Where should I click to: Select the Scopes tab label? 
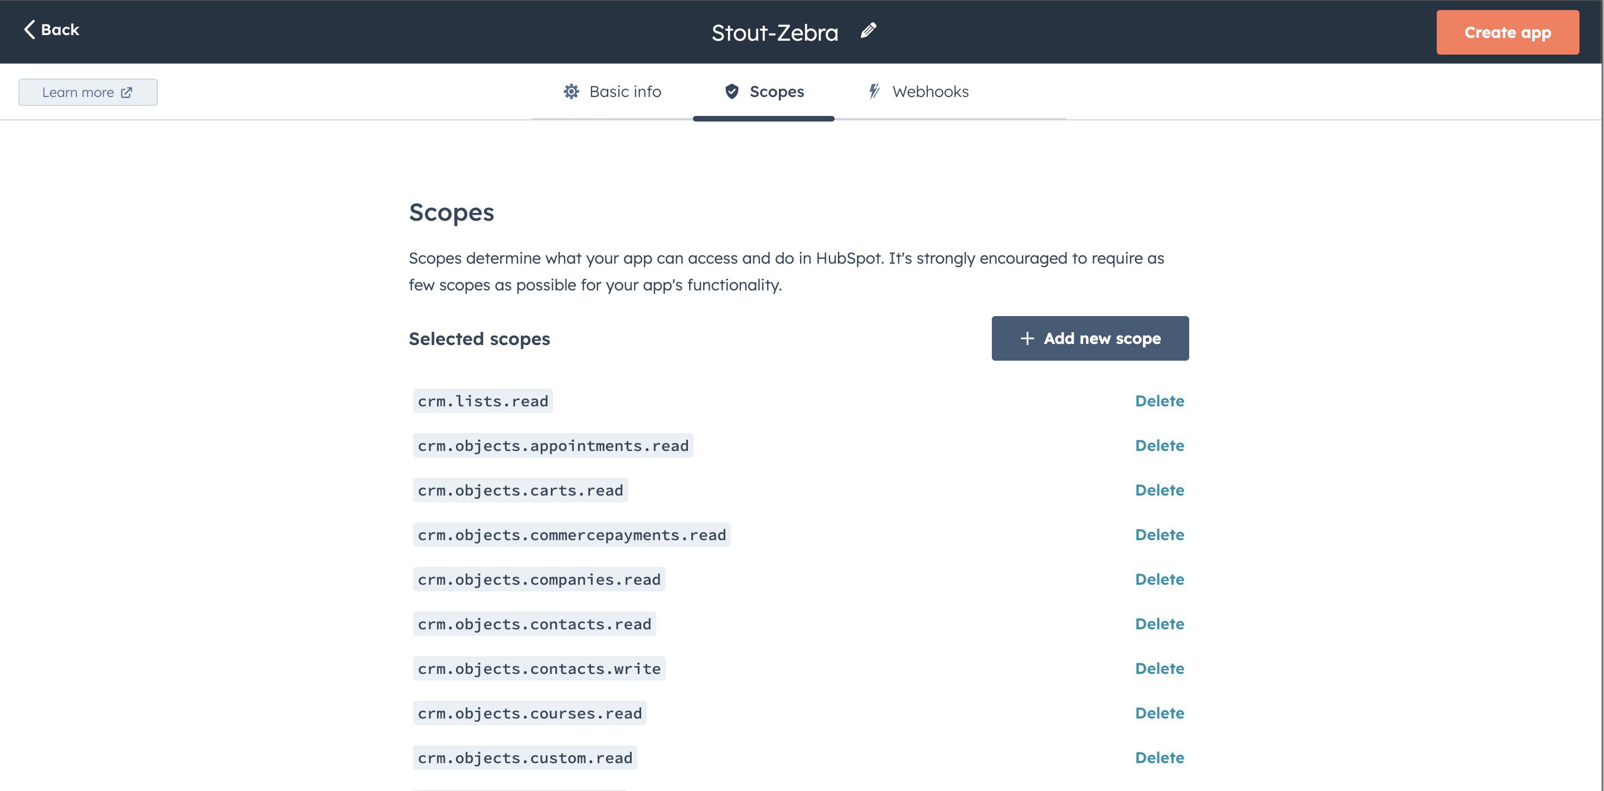[777, 91]
